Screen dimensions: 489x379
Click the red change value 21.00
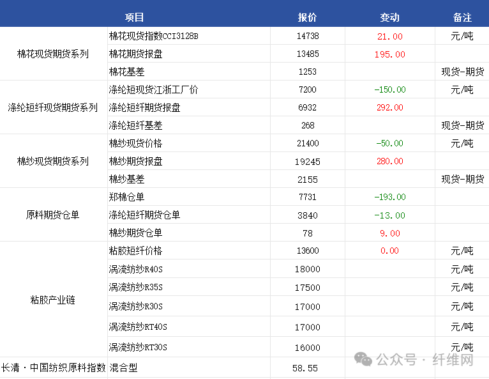coord(390,36)
